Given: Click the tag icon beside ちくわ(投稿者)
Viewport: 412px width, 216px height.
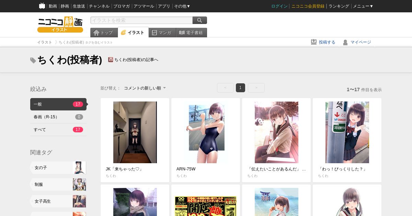Looking at the screenshot, I should point(33,60).
